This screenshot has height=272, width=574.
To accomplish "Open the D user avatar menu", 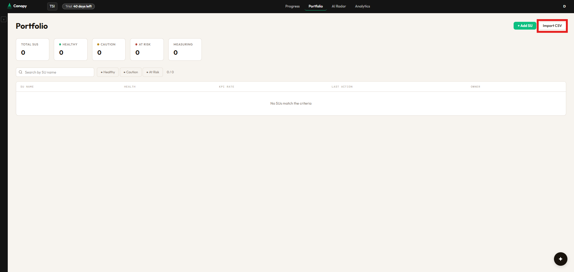I will [x=564, y=6].
